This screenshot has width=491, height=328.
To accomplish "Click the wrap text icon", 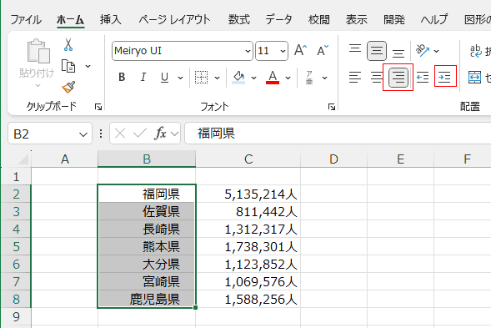I will pyautogui.click(x=476, y=51).
